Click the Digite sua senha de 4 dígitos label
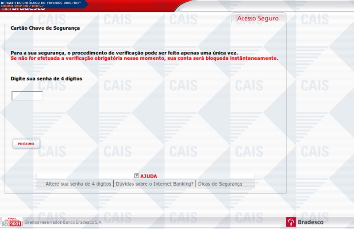The image size is (354, 229). [46, 78]
